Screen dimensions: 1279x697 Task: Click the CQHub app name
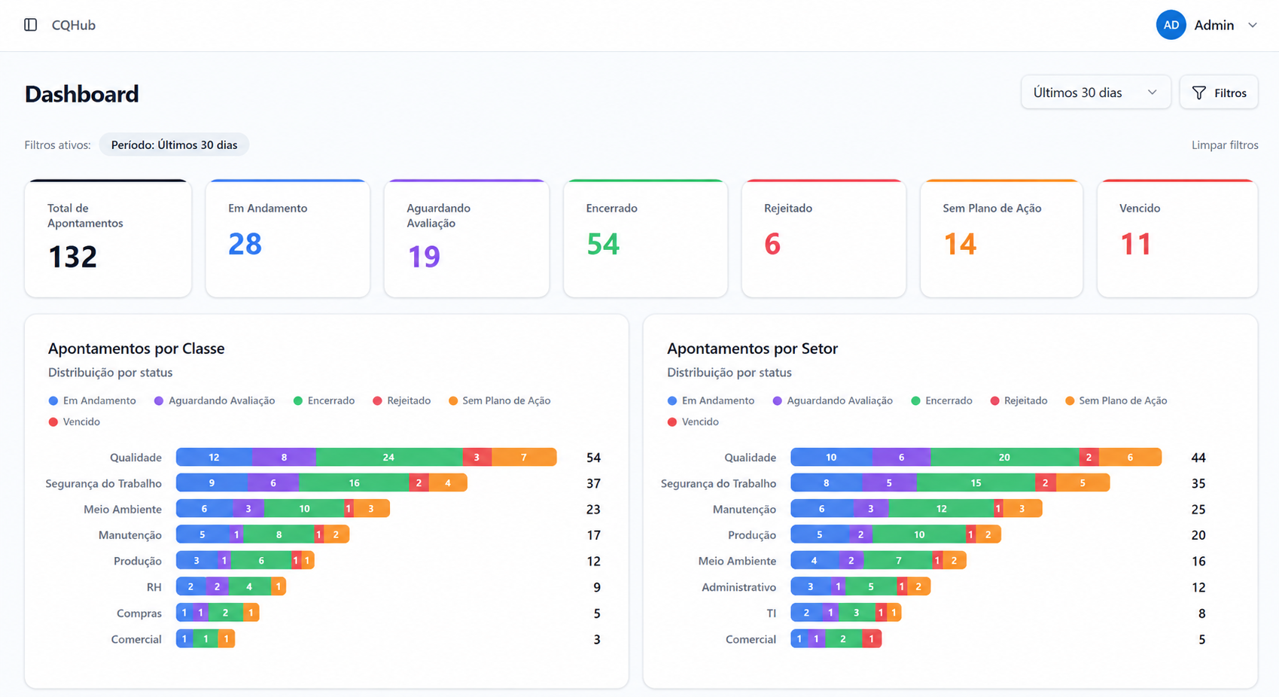coord(74,25)
